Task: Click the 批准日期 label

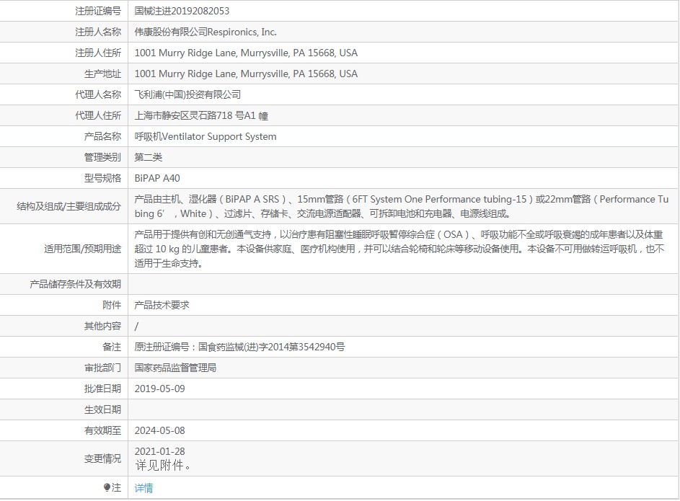Action: pyautogui.click(x=103, y=389)
